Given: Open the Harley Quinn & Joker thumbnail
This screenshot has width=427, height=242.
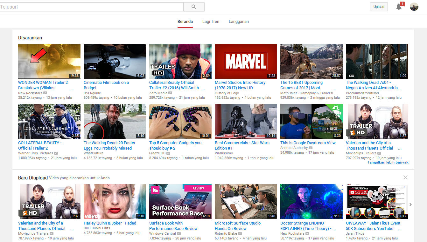Looking at the screenshot, I should [115, 202].
